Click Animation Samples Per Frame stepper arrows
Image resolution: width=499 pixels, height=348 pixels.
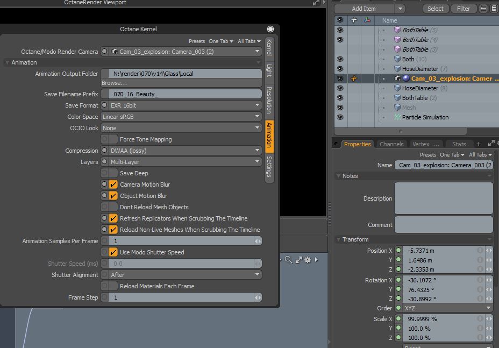coord(258,241)
